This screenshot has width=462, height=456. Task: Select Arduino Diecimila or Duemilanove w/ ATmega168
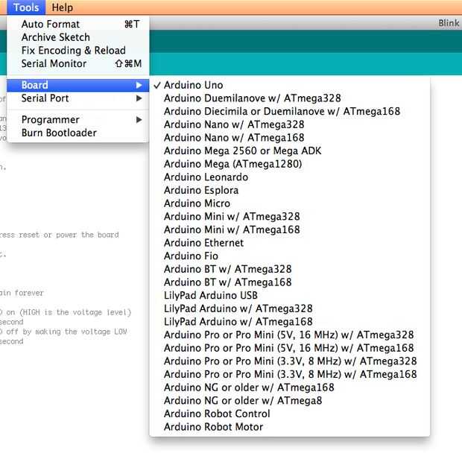point(290,111)
